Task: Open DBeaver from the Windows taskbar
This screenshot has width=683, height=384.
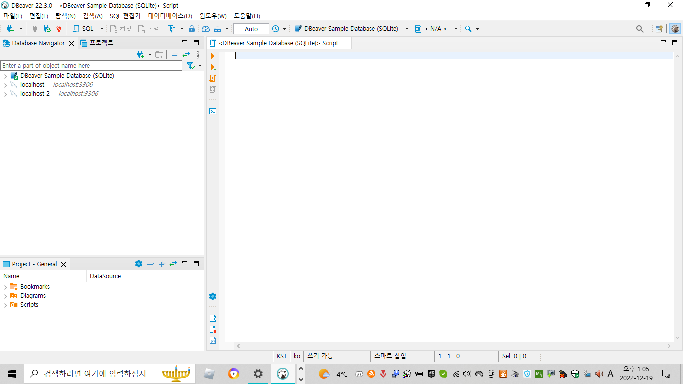Action: coord(283,373)
